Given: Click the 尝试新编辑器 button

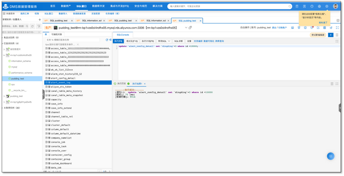Looking at the screenshot, I should [x=318, y=35].
